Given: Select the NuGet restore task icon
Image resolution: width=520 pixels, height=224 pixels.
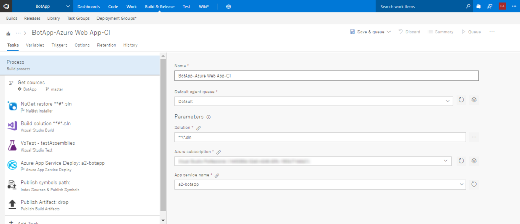Looking at the screenshot, I should (x=12, y=106).
